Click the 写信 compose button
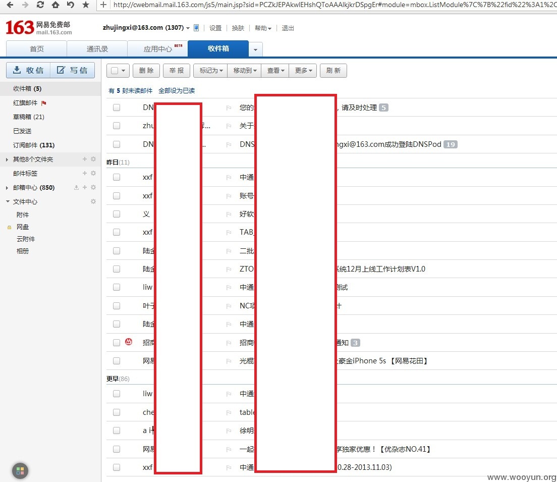 coord(73,70)
